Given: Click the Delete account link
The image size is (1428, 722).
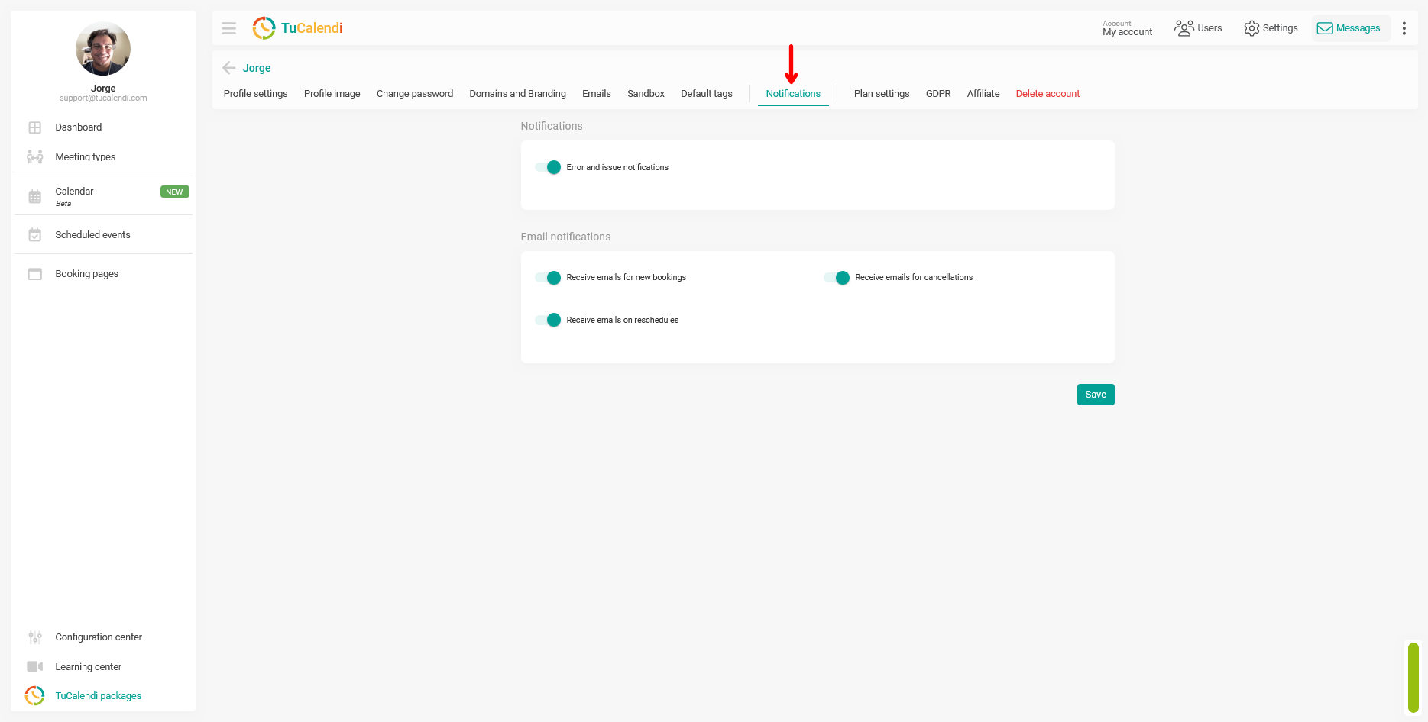Looking at the screenshot, I should tap(1048, 94).
